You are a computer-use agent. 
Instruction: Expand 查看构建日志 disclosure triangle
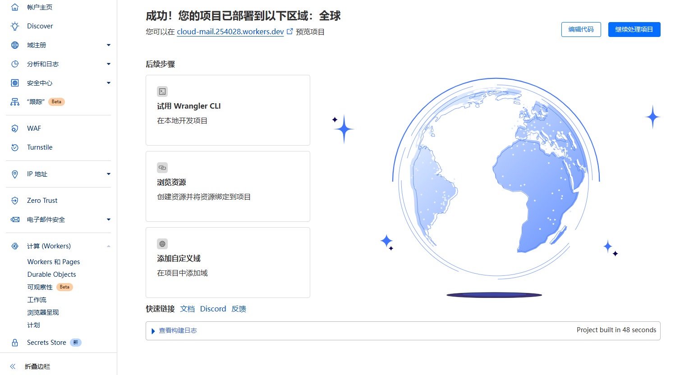(153, 330)
